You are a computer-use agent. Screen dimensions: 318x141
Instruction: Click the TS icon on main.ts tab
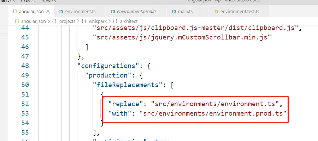tap(174, 11)
